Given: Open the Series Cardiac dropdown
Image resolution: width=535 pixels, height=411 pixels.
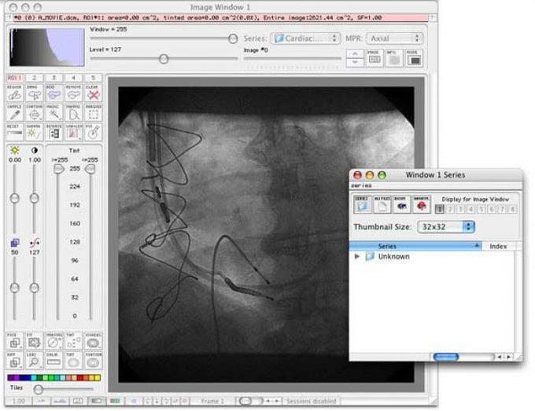Looking at the screenshot, I should tap(305, 39).
